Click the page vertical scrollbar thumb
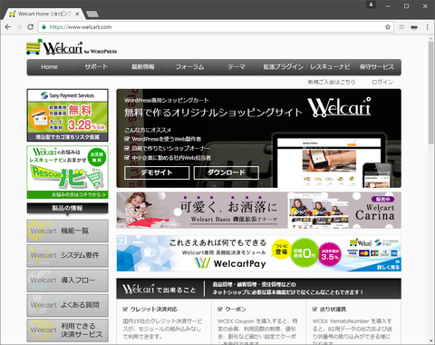 (x=431, y=93)
